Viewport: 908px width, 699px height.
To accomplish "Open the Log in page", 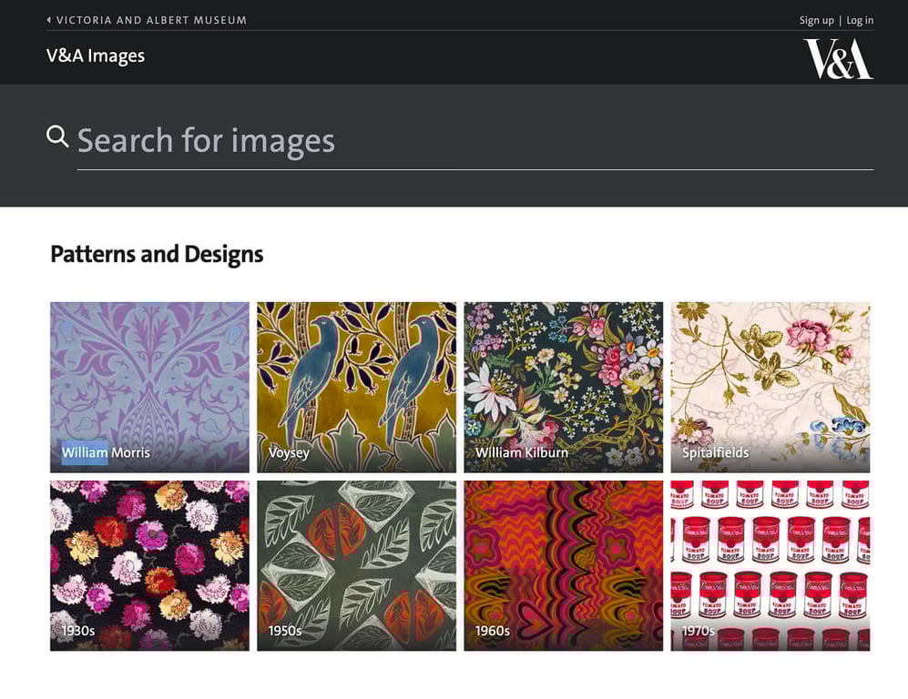I will (x=860, y=19).
